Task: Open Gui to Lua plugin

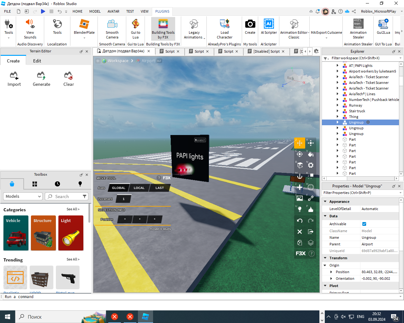Action: (135, 29)
